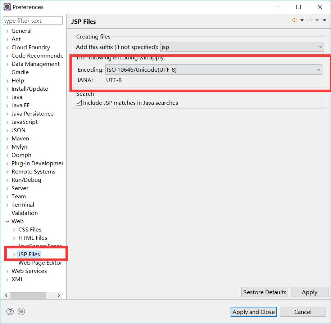Select Validation in the tree
331x324 pixels.
(24, 213)
